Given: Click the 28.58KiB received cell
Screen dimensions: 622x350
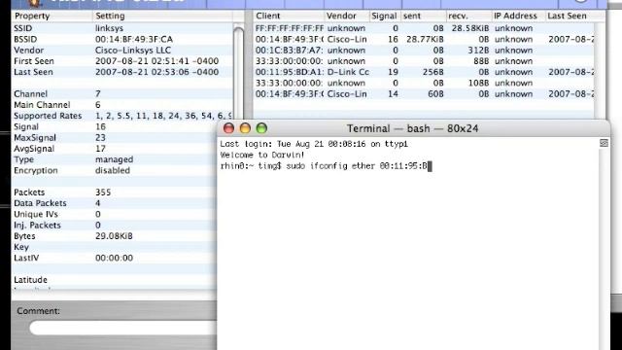Looking at the screenshot, I should (470, 28).
